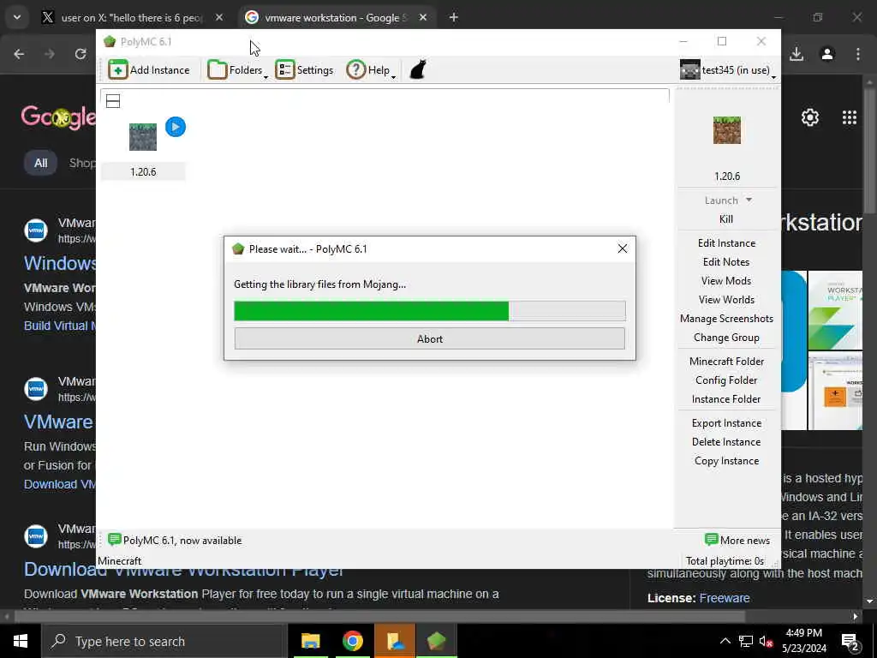The image size is (877, 658).
Task: Open the test345 account dropdown
Action: [x=728, y=70]
